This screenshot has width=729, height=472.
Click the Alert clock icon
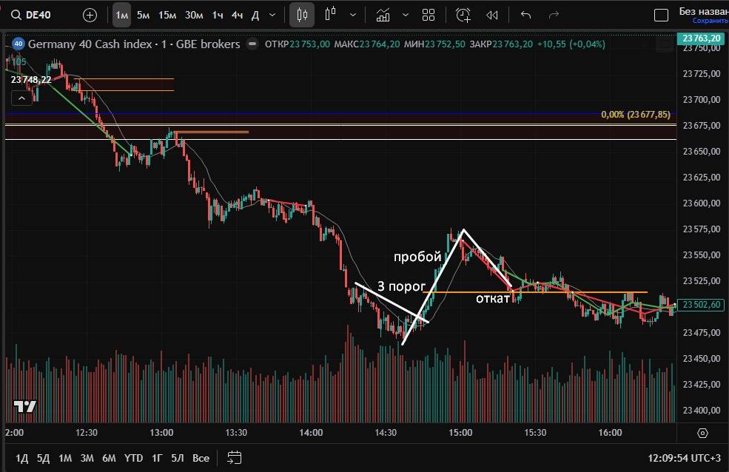463,15
